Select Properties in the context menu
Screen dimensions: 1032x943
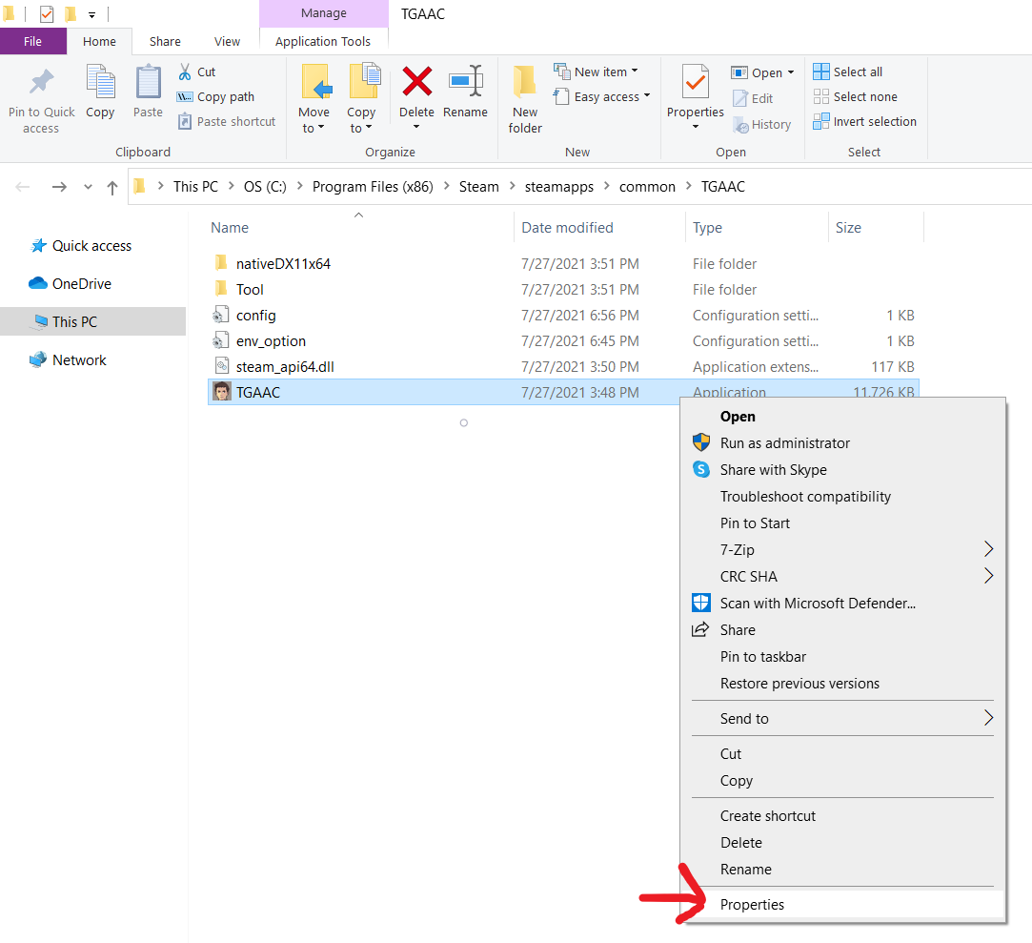[752, 904]
